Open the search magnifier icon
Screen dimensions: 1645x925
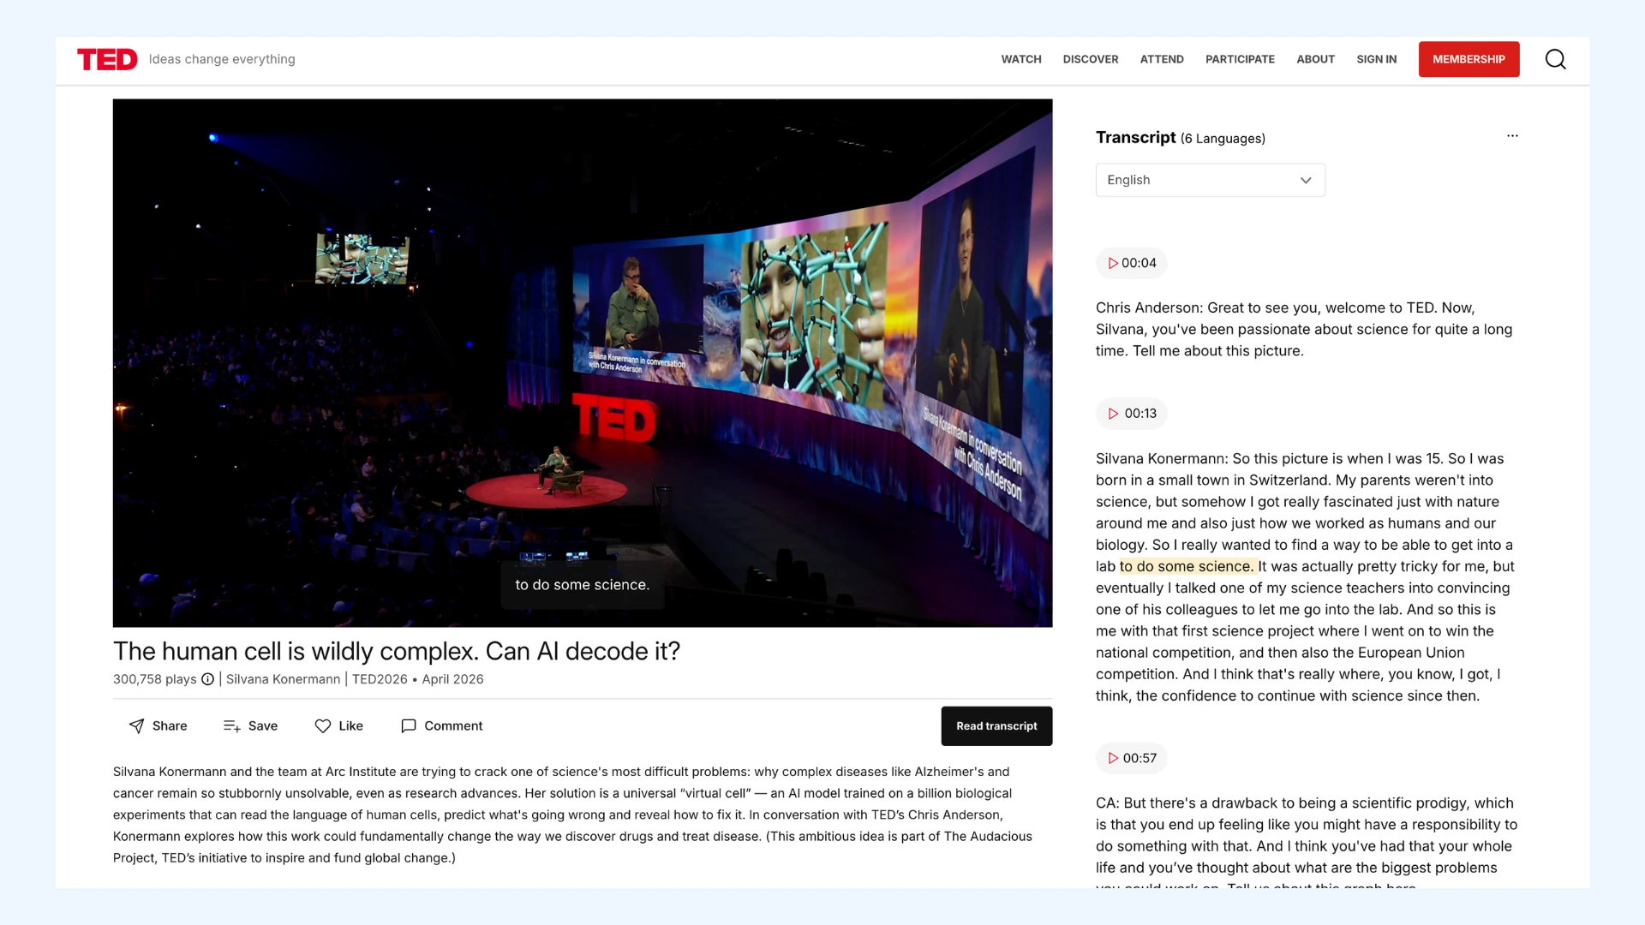click(x=1555, y=59)
